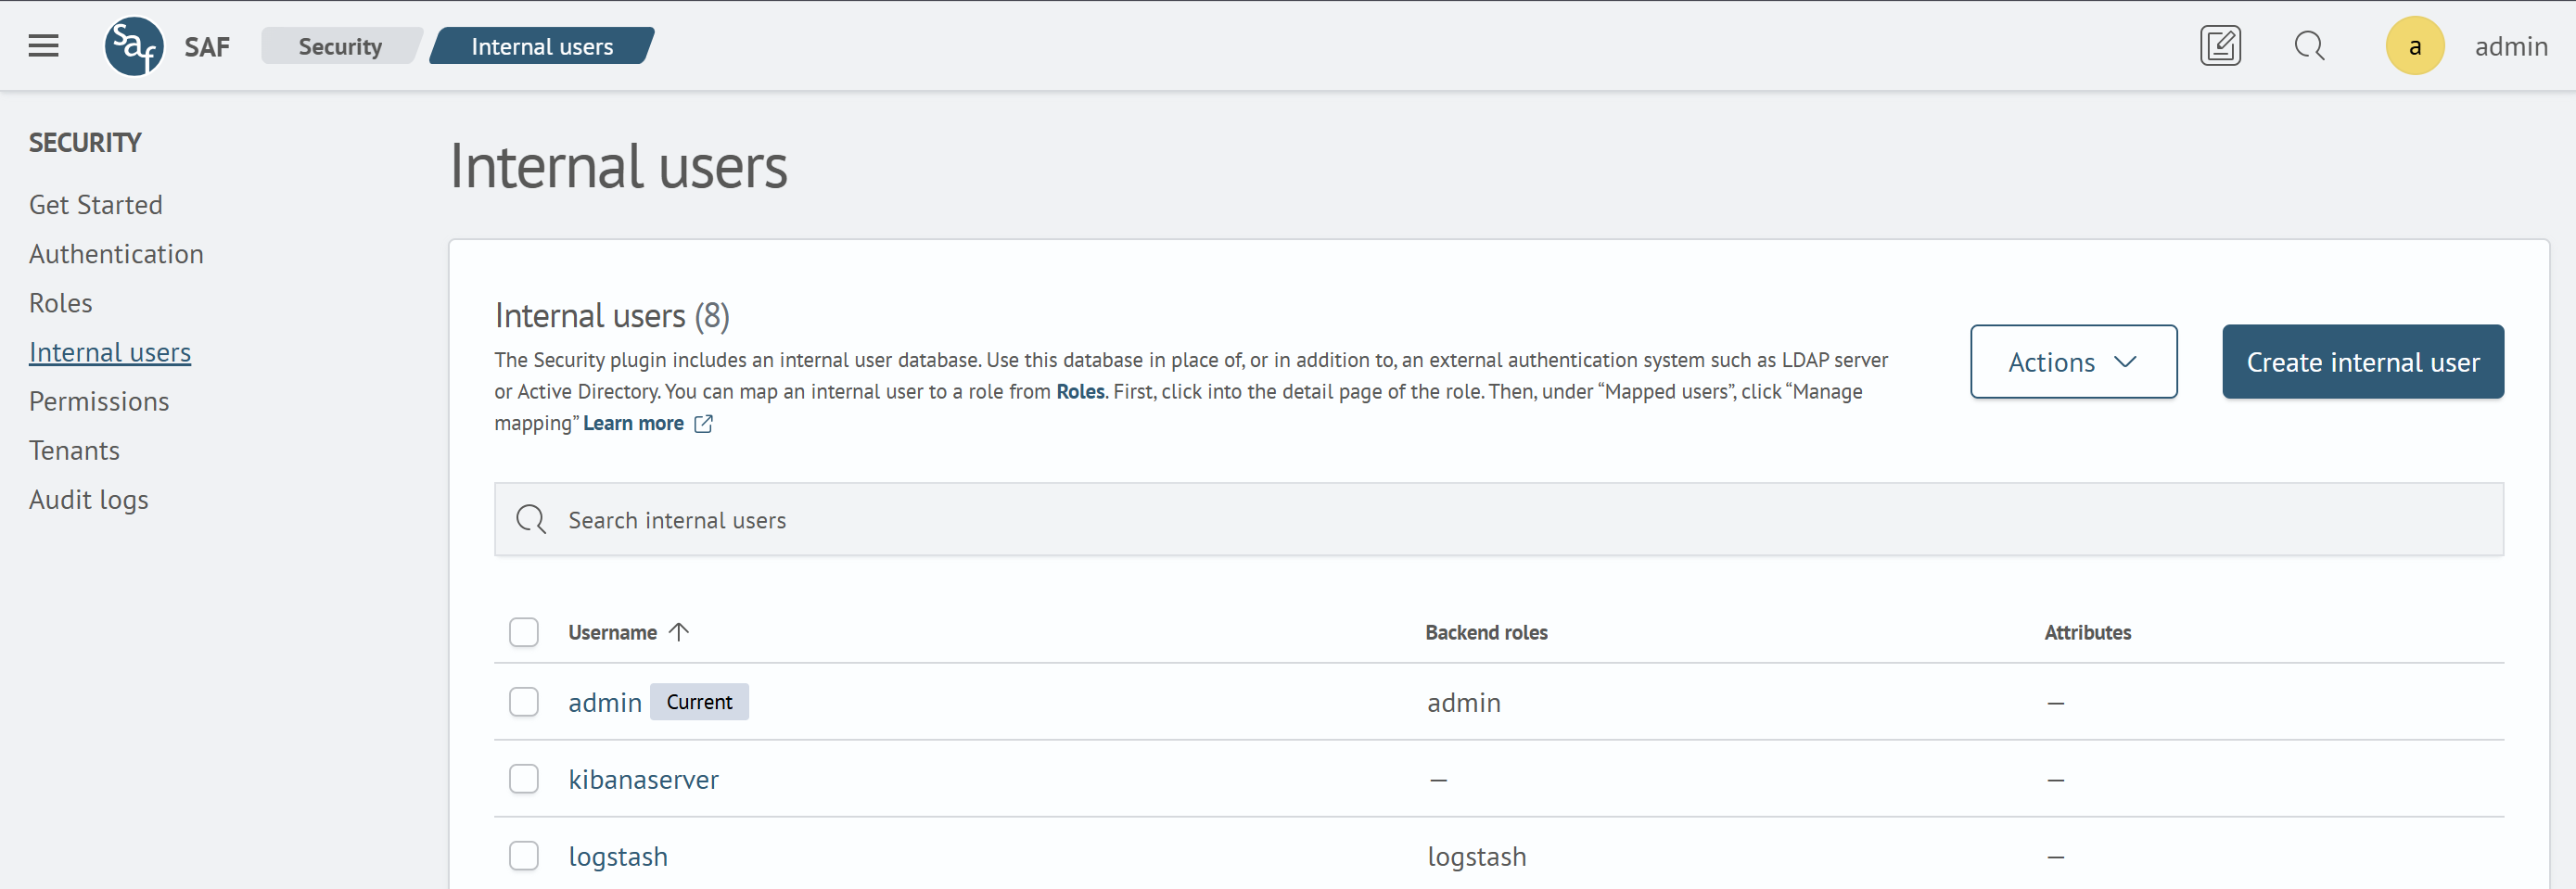The height and width of the screenshot is (889, 2576).
Task: Click the external link icon beside Learn more
Action: tap(703, 423)
